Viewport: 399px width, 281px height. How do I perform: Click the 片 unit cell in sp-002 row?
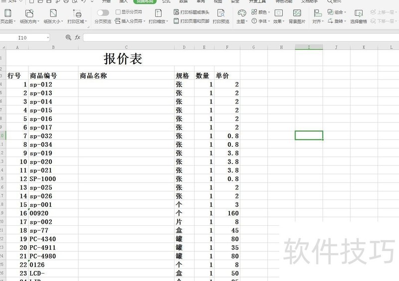point(184,222)
